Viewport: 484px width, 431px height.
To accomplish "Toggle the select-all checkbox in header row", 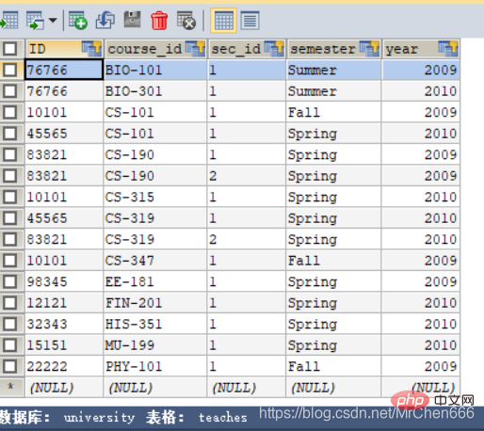I will 10,49.
